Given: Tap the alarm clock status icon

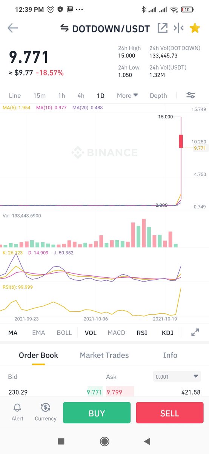Looking at the screenshot, I should tap(51, 9).
